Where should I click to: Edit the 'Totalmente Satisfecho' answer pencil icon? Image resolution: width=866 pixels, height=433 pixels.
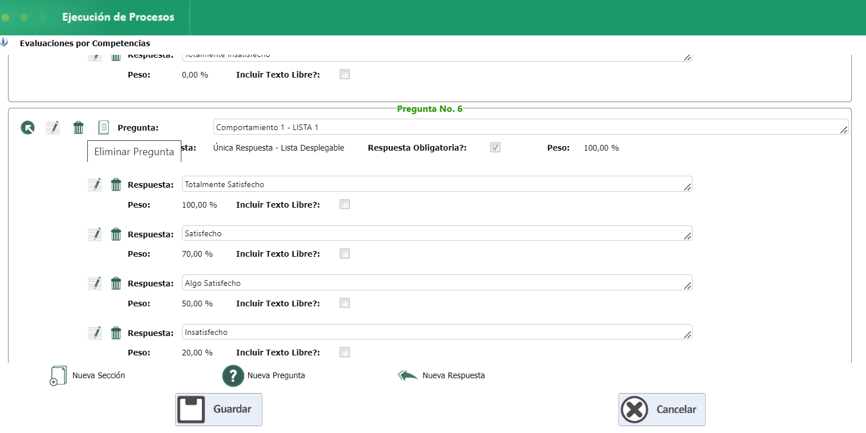pos(95,185)
